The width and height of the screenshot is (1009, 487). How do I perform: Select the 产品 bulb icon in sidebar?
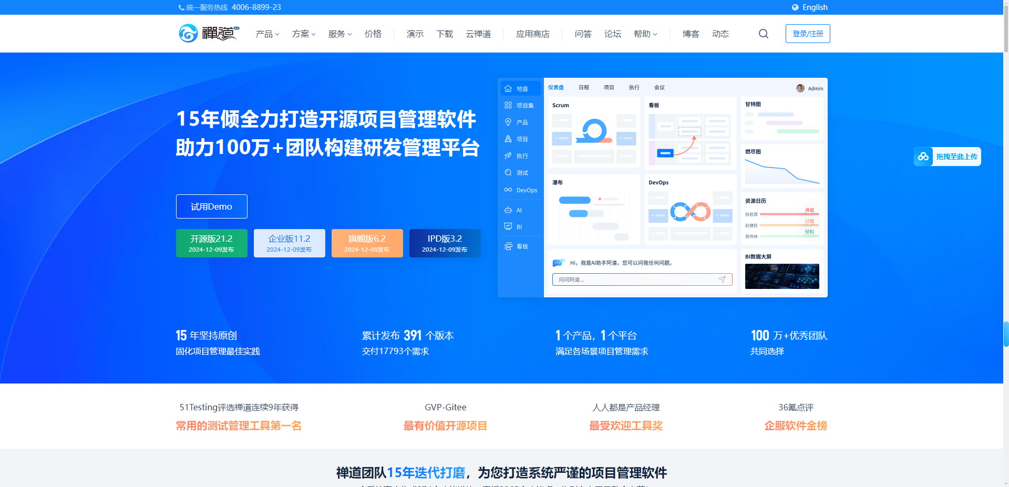pyautogui.click(x=508, y=122)
